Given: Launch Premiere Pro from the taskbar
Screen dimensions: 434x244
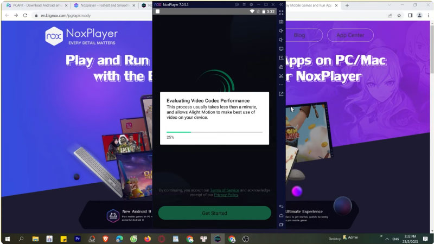Looking at the screenshot, I should [78, 239].
